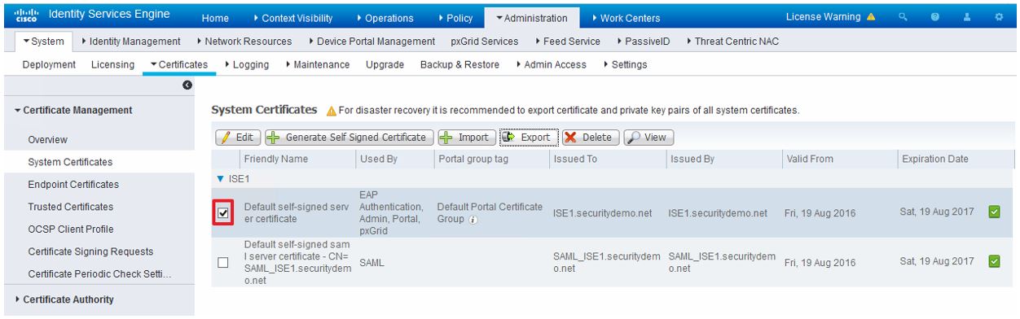The height and width of the screenshot is (319, 1020).
Task: Collapse sidebar with the round arrow icon
Action: coord(187,85)
